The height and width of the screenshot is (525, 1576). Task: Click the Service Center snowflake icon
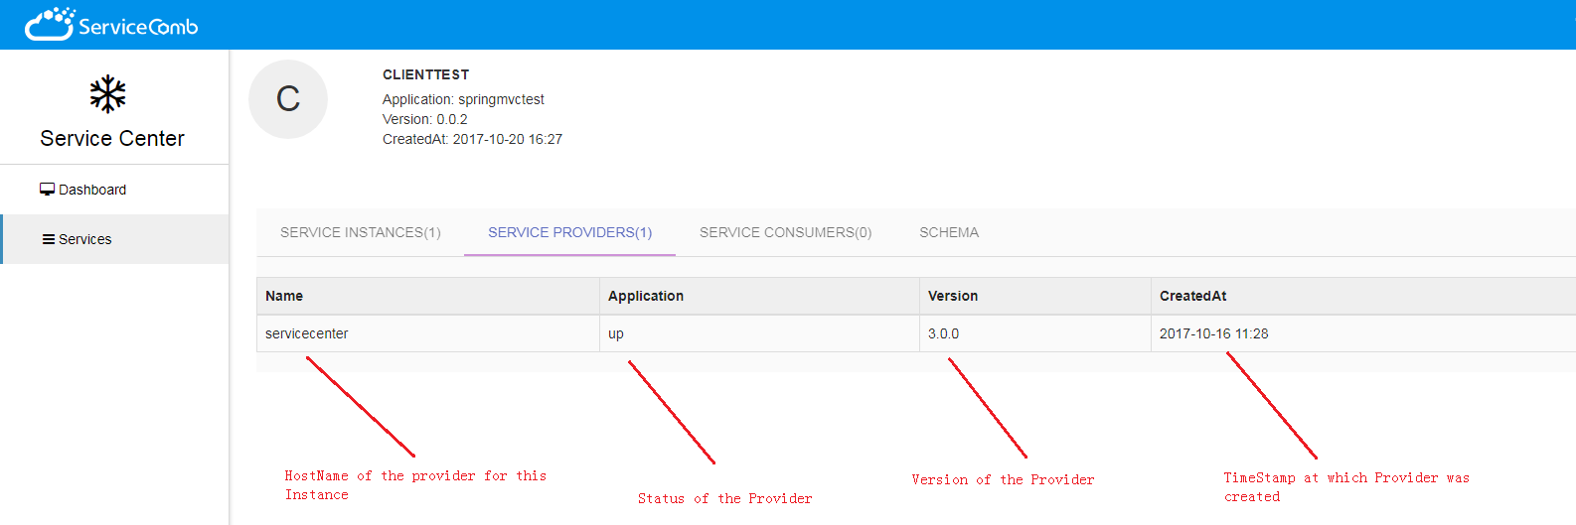click(107, 94)
